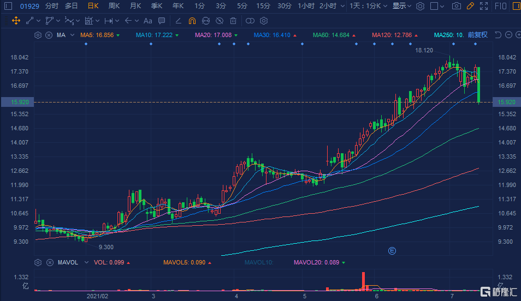Select the Aa text annotation tool
Viewport: 521px width, 301px height.
click(147, 21)
